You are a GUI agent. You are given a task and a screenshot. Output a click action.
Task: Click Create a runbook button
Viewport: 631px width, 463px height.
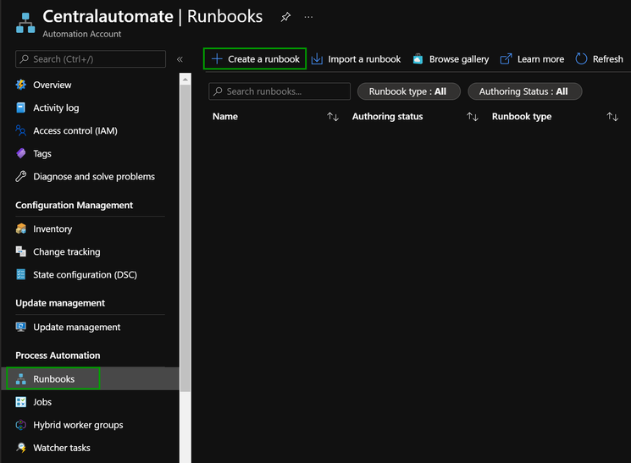(255, 58)
